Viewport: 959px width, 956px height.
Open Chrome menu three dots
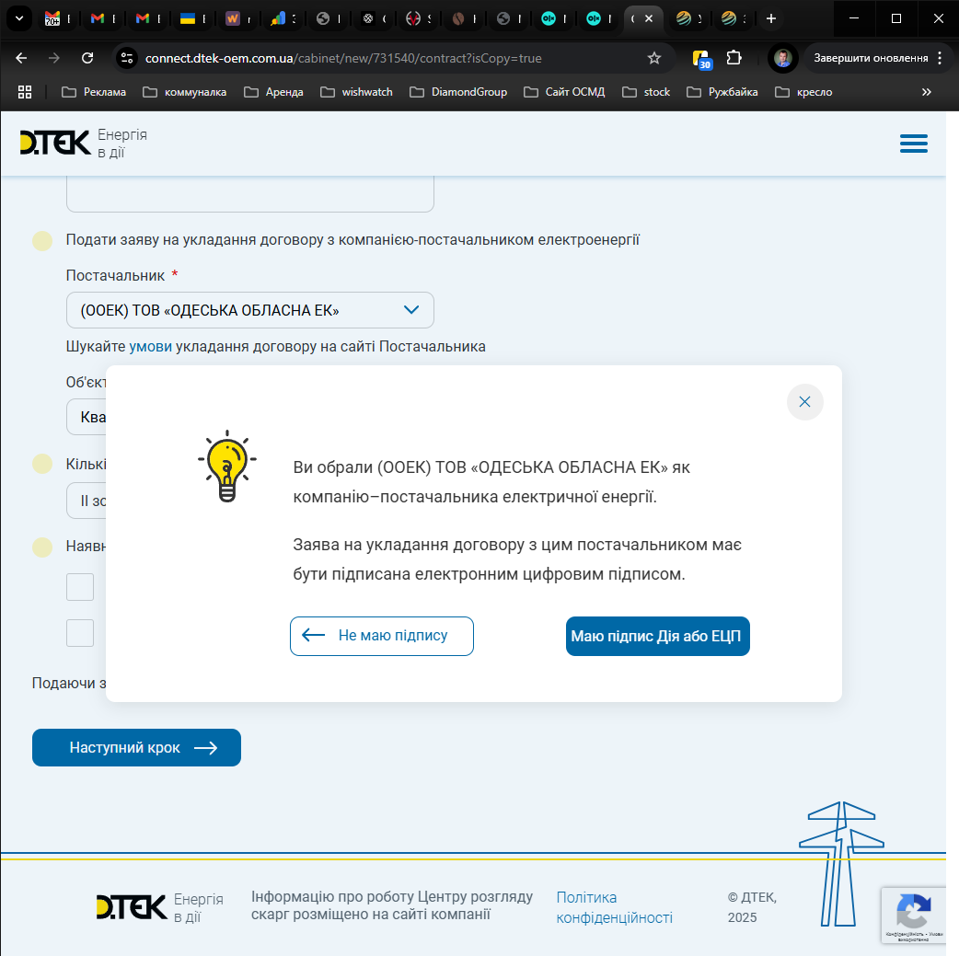[940, 58]
